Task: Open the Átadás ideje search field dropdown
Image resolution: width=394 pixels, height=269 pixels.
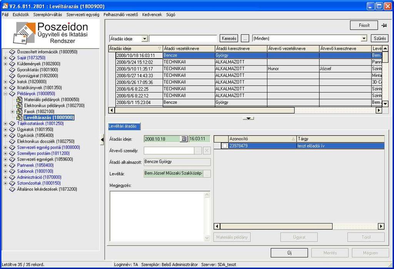Action: [x=145, y=39]
